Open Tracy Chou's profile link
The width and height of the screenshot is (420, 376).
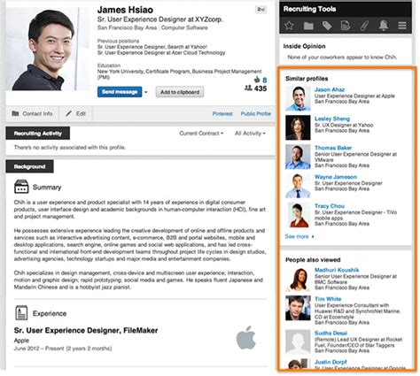coord(330,206)
